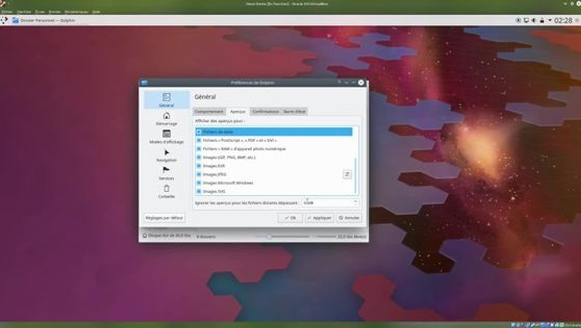Image resolution: width=581 pixels, height=328 pixels.
Task: Toggle the Fichiers de texte preview checkbox
Action: pos(199,132)
